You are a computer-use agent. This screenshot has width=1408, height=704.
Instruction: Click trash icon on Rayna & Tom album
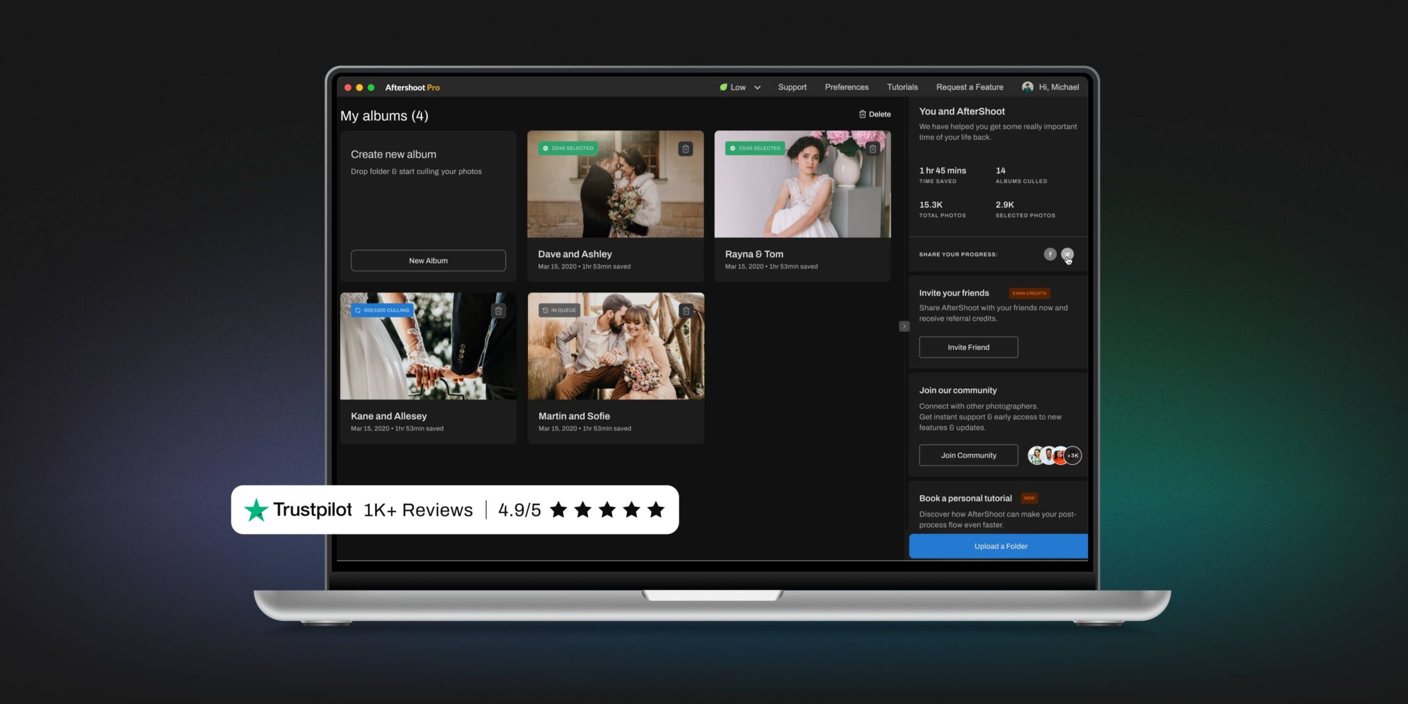tap(872, 148)
